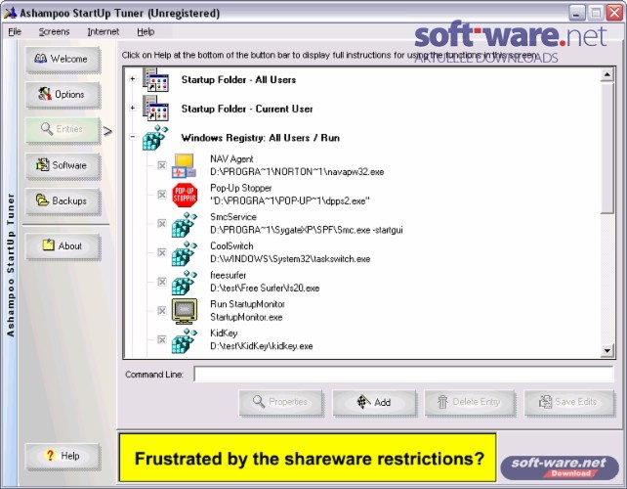Expand Startup Folder - Current User node
Screen dimensions: 627x489
click(133, 108)
